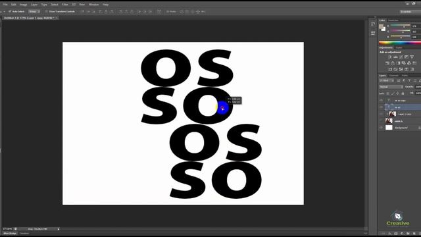Add a Levels adjustment
421x237 pixels.
tap(395, 57)
